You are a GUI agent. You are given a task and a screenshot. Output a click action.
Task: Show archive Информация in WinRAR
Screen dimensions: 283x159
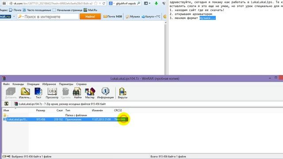(x=105, y=93)
